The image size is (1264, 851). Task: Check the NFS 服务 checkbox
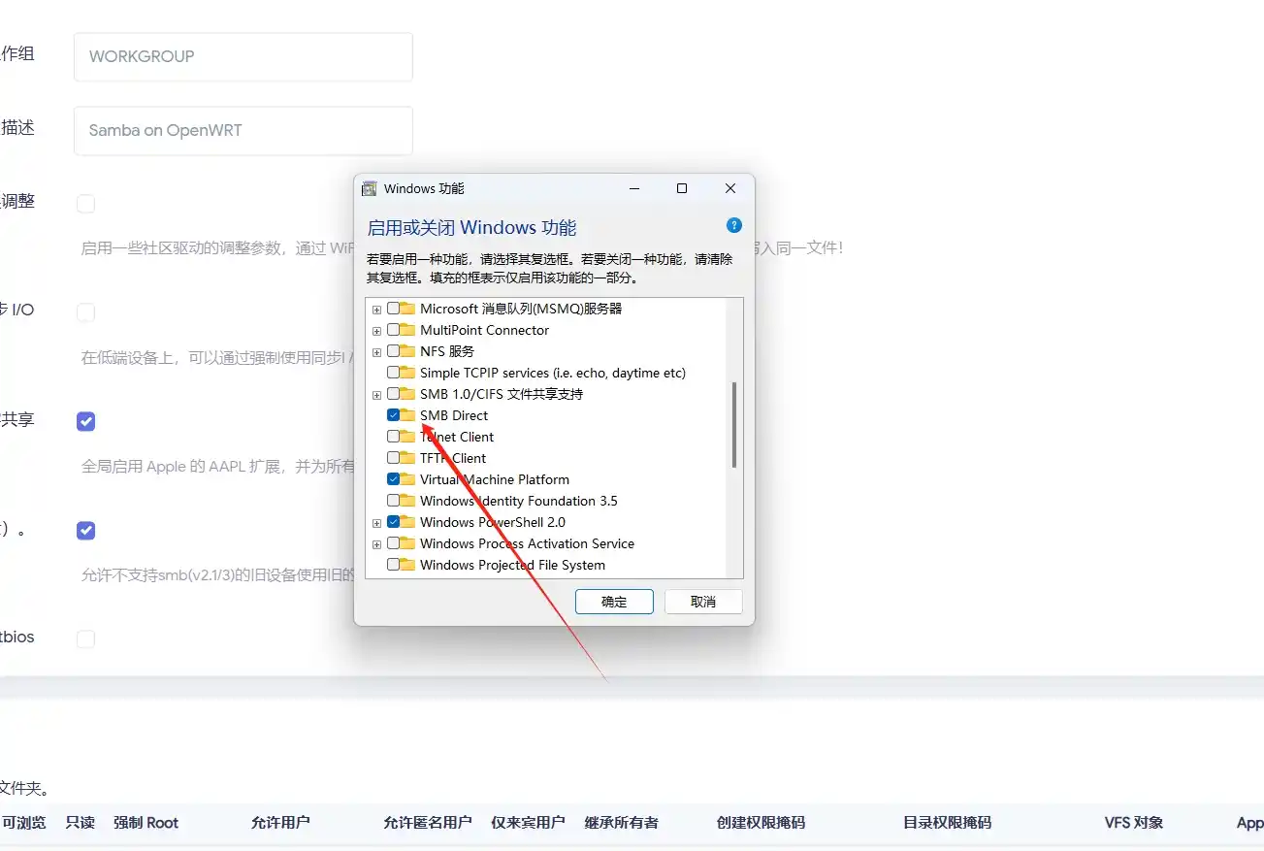pos(393,351)
